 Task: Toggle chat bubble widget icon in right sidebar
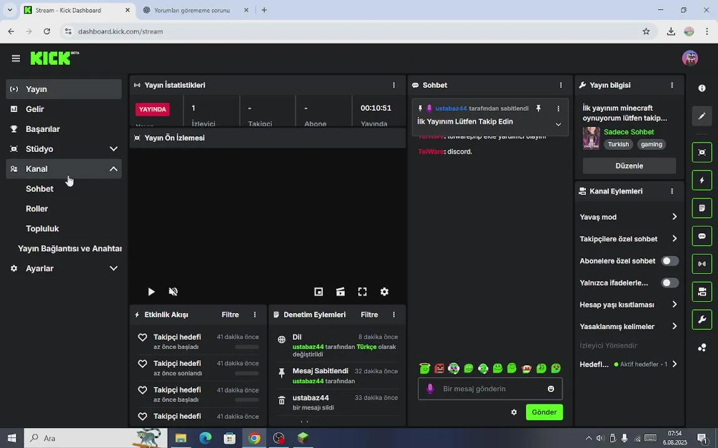(x=702, y=236)
